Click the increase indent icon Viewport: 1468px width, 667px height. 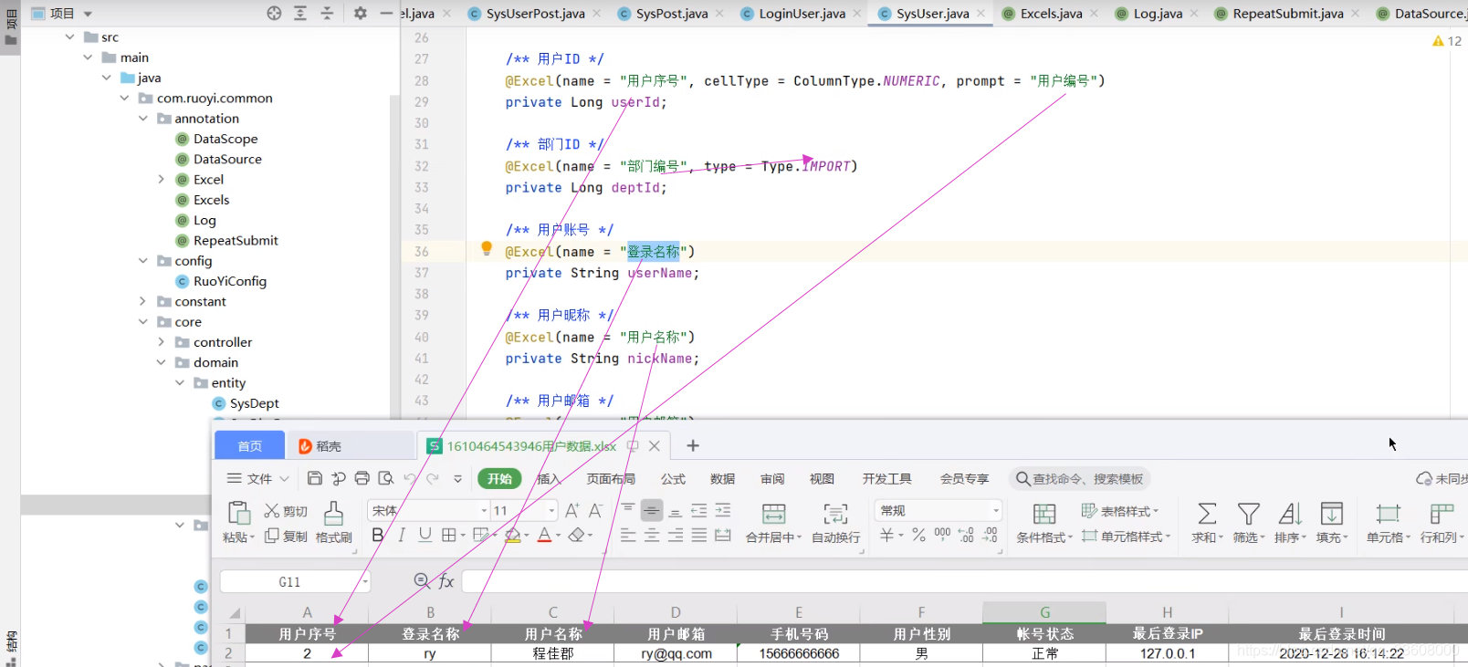point(723,510)
